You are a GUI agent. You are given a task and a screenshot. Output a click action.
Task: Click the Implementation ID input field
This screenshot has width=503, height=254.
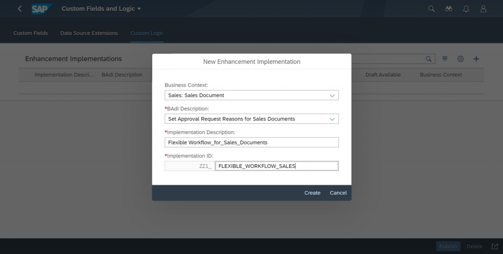click(277, 166)
